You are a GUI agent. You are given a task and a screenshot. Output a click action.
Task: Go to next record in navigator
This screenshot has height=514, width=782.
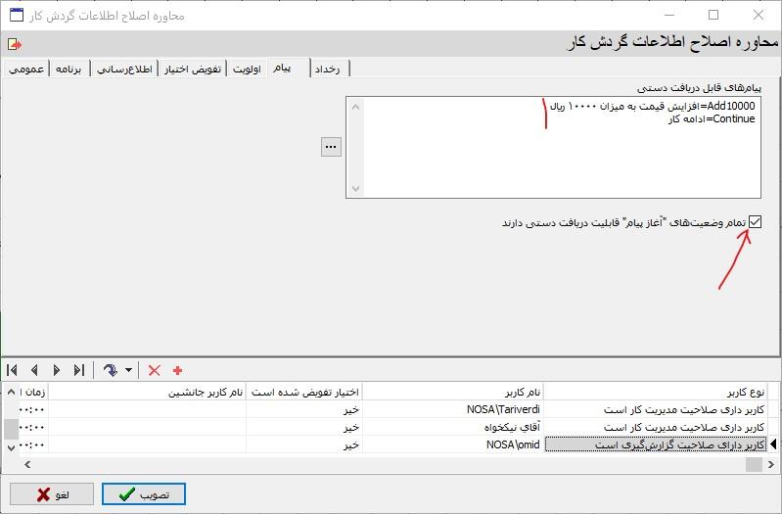(57, 370)
